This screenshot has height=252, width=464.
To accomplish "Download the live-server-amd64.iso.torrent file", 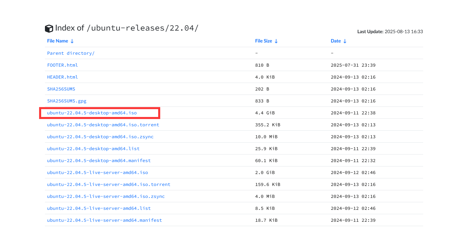I will (109, 184).
